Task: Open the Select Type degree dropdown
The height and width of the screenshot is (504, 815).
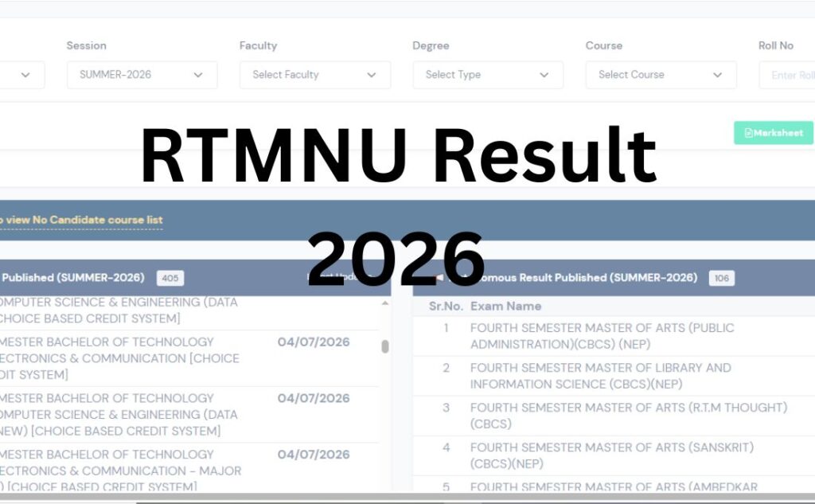Action: click(x=488, y=75)
